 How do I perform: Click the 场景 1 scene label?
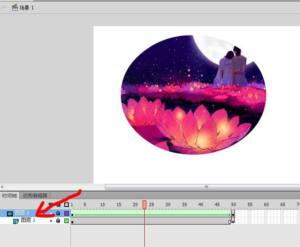pos(26,8)
